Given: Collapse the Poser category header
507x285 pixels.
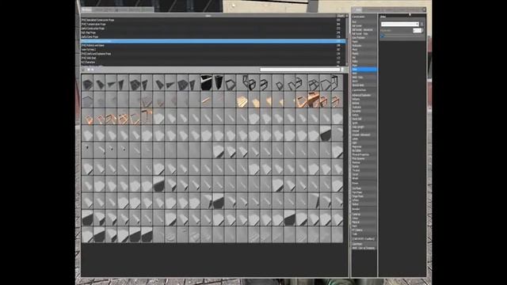Looking at the screenshot, I should pyautogui.click(x=364, y=183).
